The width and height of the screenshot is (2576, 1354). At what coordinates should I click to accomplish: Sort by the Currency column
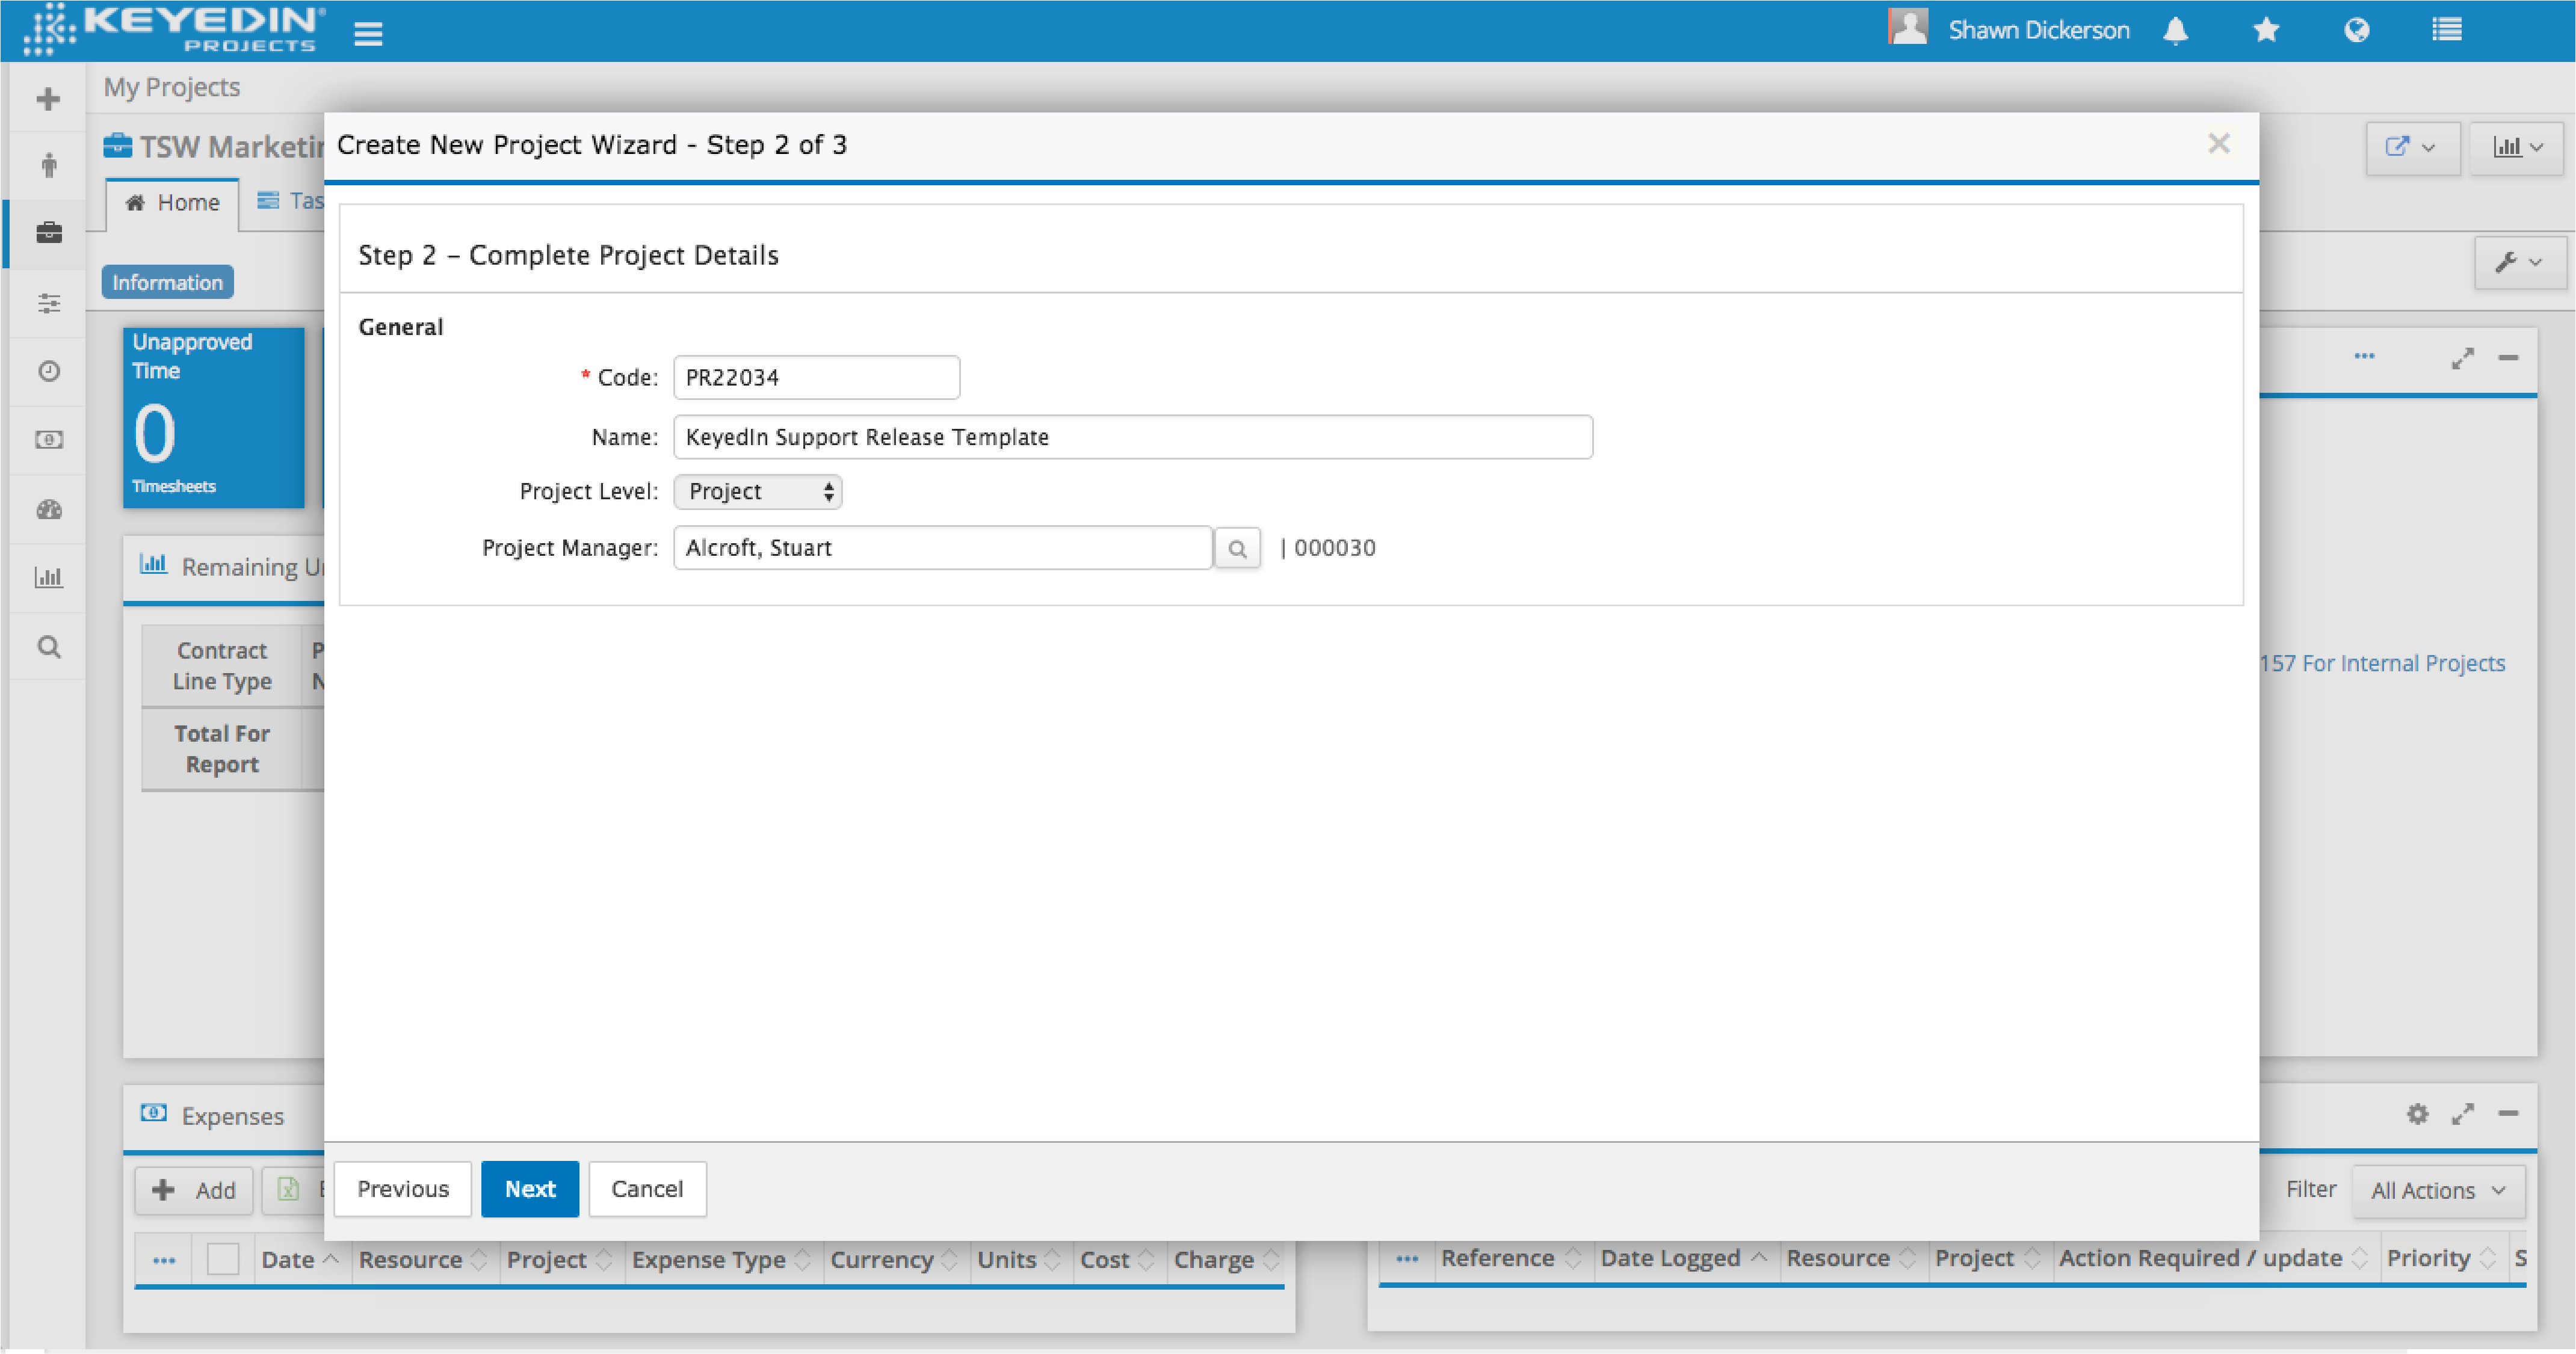click(894, 1260)
